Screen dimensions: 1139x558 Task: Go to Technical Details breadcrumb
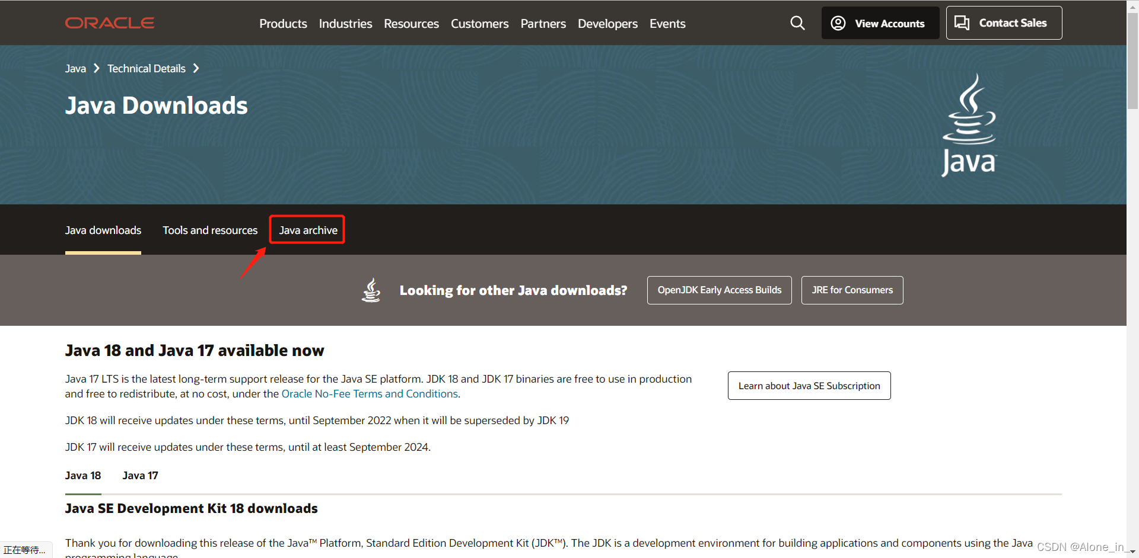click(x=147, y=69)
